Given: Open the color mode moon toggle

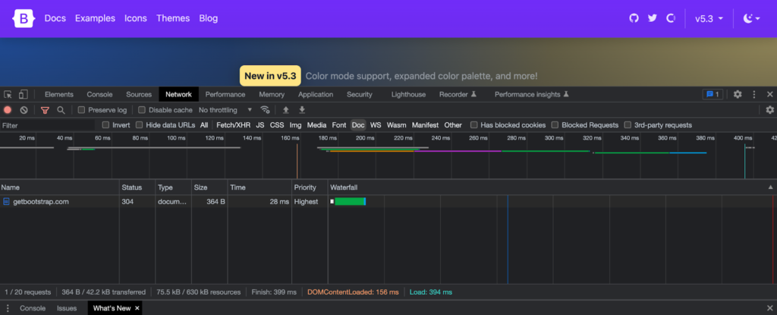Looking at the screenshot, I should [x=752, y=18].
